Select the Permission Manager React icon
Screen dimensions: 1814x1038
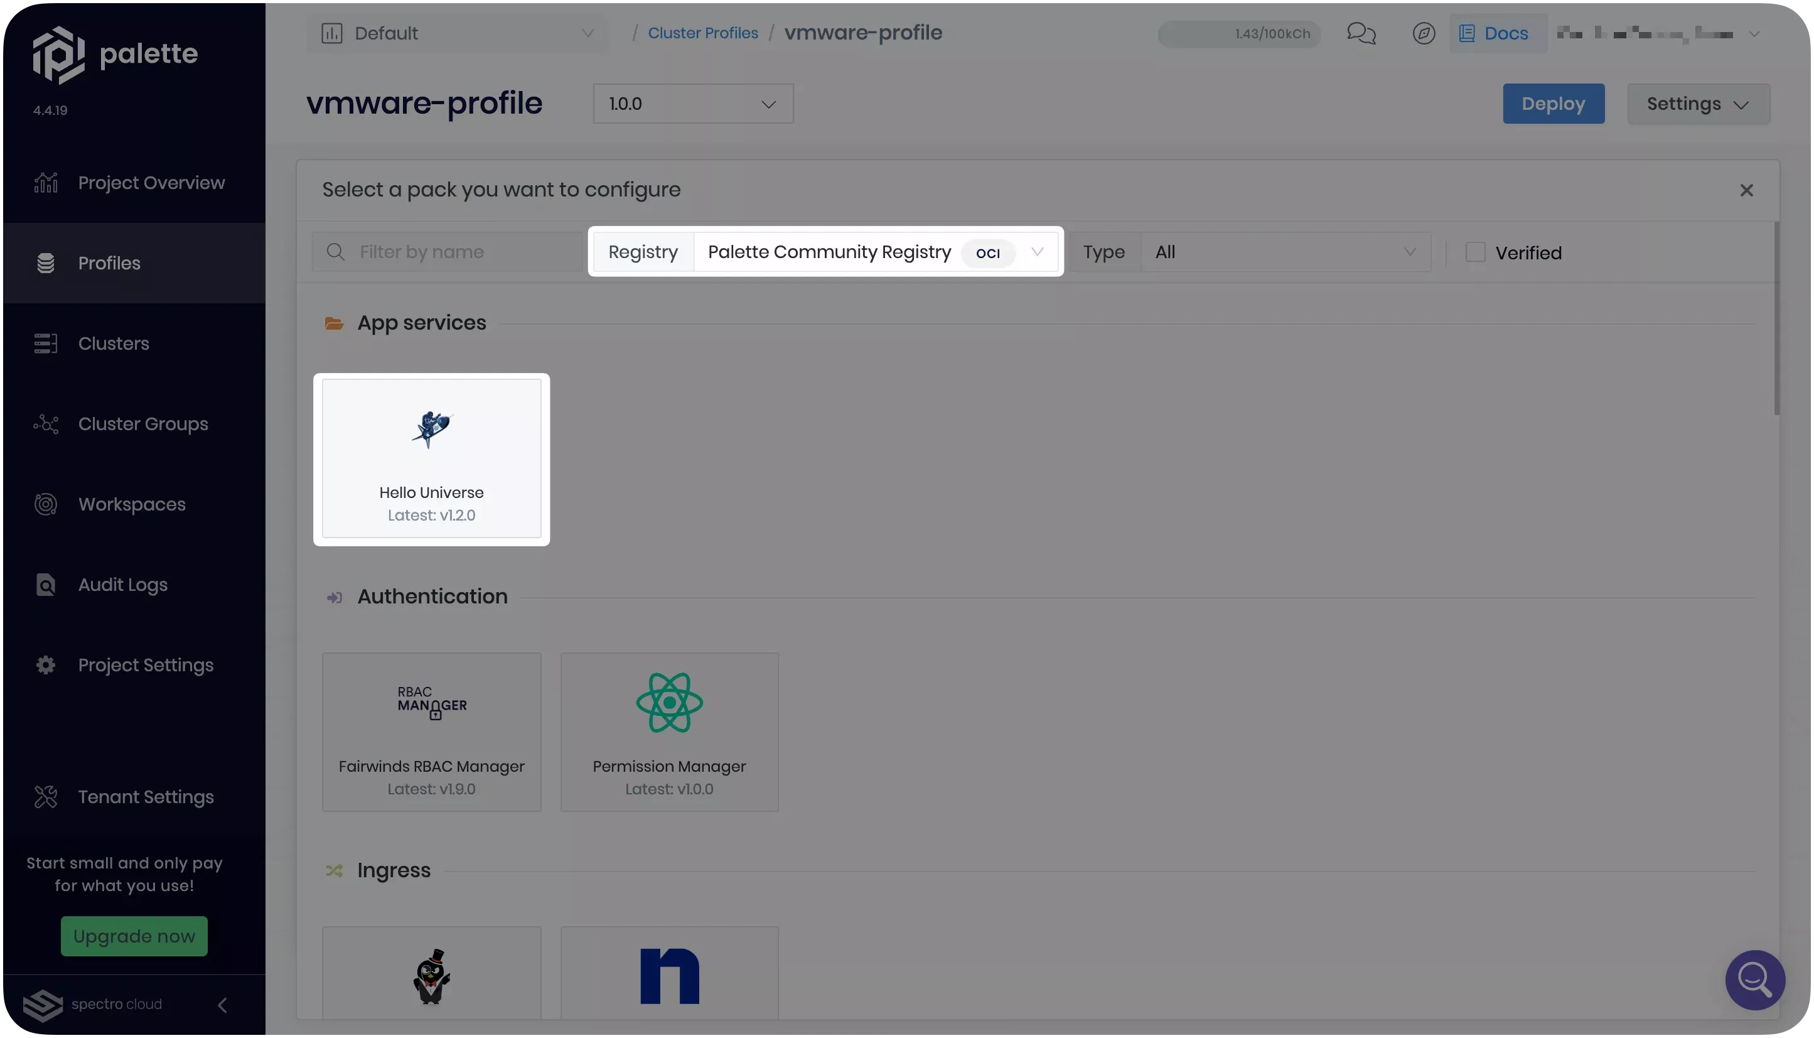[x=669, y=703]
